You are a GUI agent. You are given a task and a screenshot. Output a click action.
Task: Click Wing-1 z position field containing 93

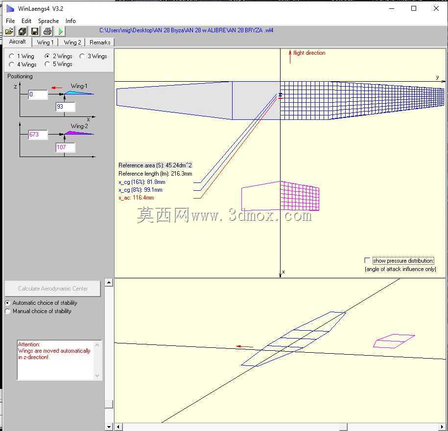[66, 107]
